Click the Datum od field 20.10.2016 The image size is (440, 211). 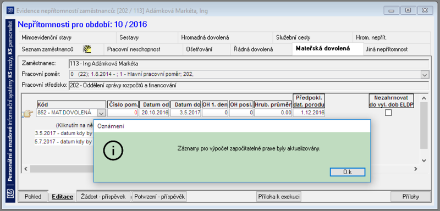point(154,113)
